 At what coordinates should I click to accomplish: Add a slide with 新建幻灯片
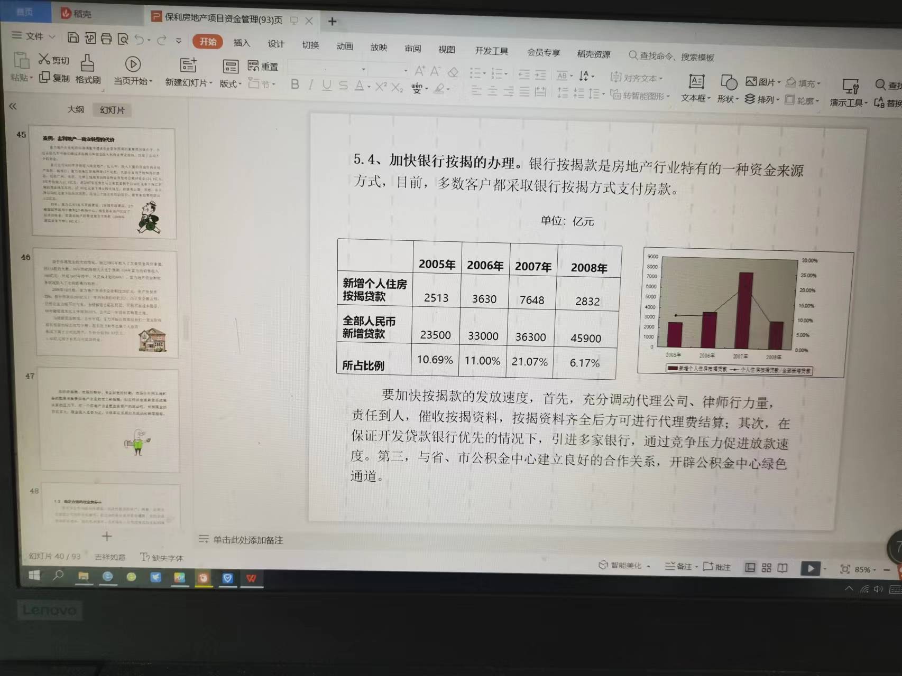188,73
